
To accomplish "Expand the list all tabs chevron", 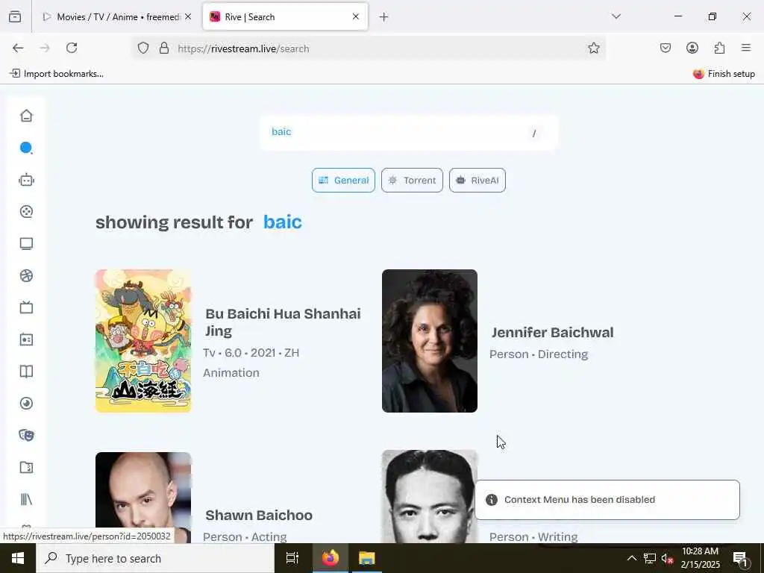I will tap(616, 16).
